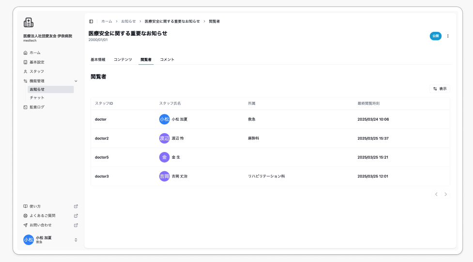Click the スタッフ氏名 column header
Image resolution: width=473 pixels, height=262 pixels.
pyautogui.click(x=170, y=103)
